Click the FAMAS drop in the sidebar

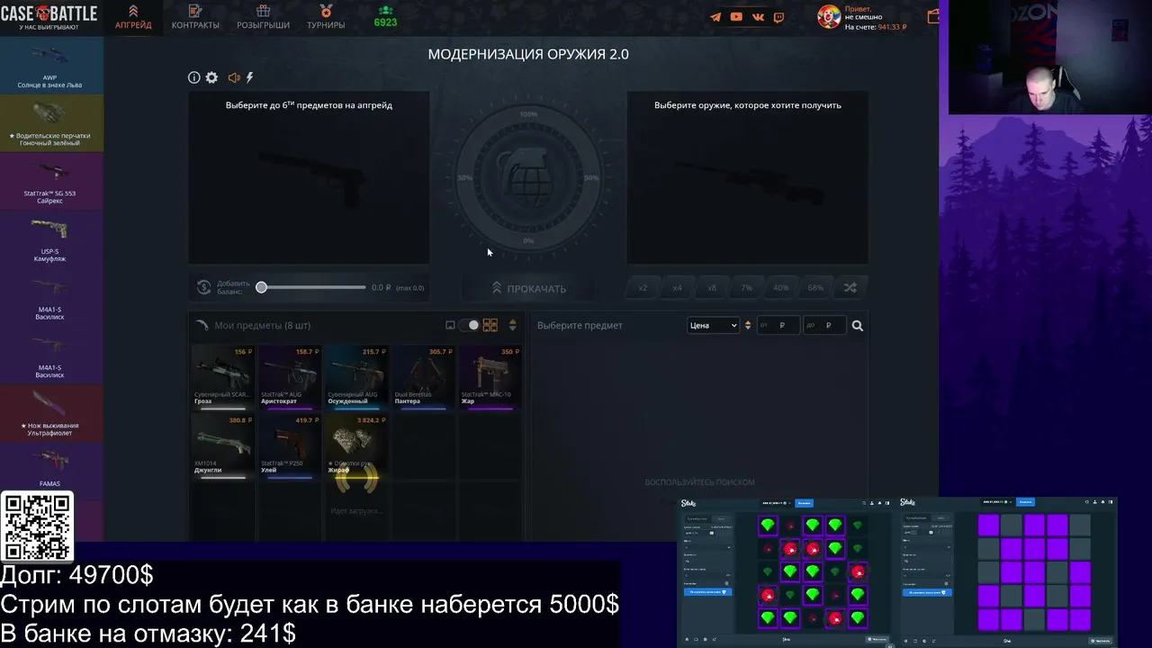point(50,467)
